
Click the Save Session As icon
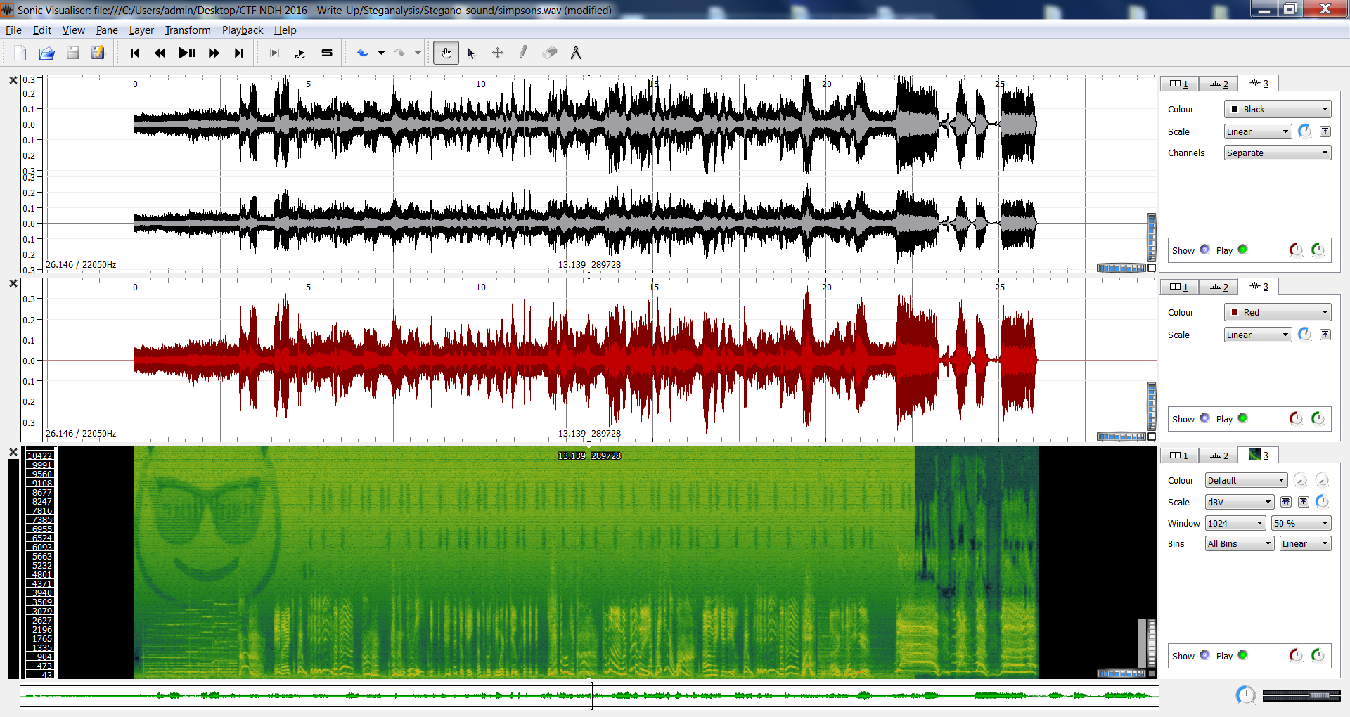[x=98, y=53]
